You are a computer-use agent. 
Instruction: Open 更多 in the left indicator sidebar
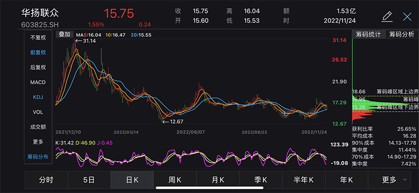tap(38, 142)
